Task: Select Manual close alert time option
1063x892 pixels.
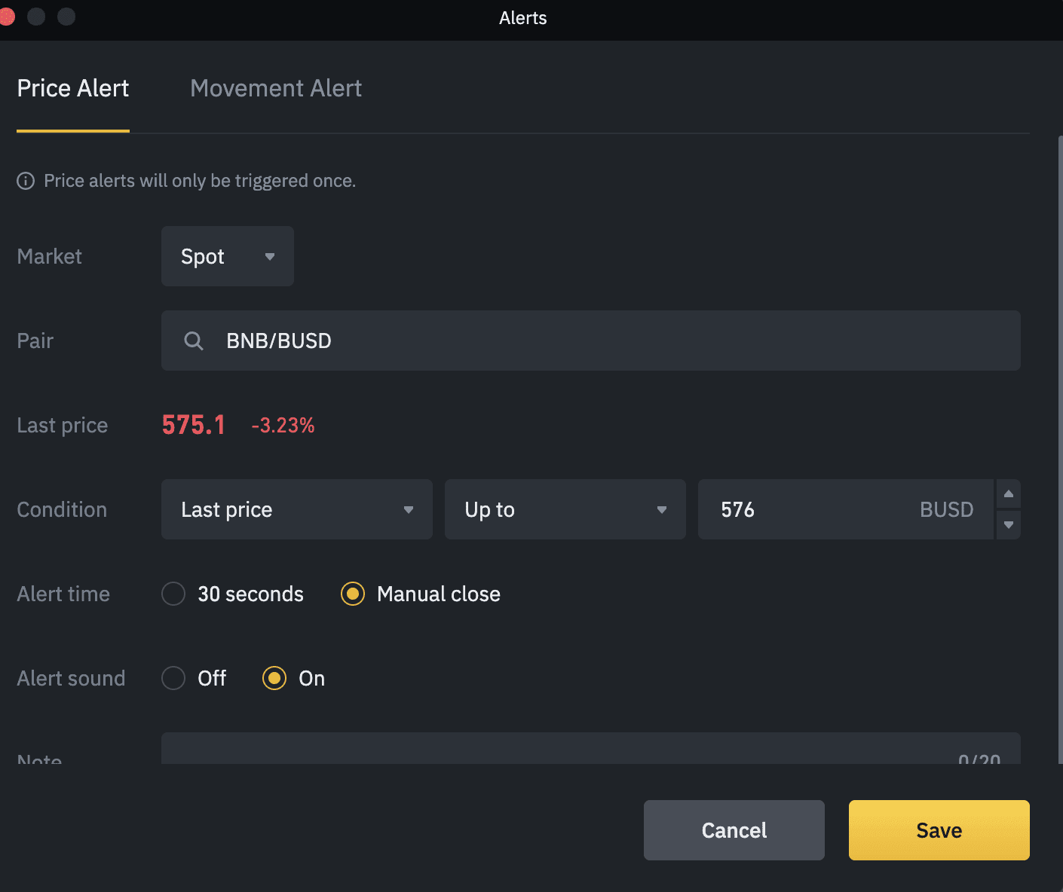Action: [x=353, y=594]
